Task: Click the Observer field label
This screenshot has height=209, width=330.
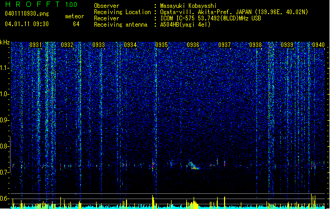Action: coord(107,6)
